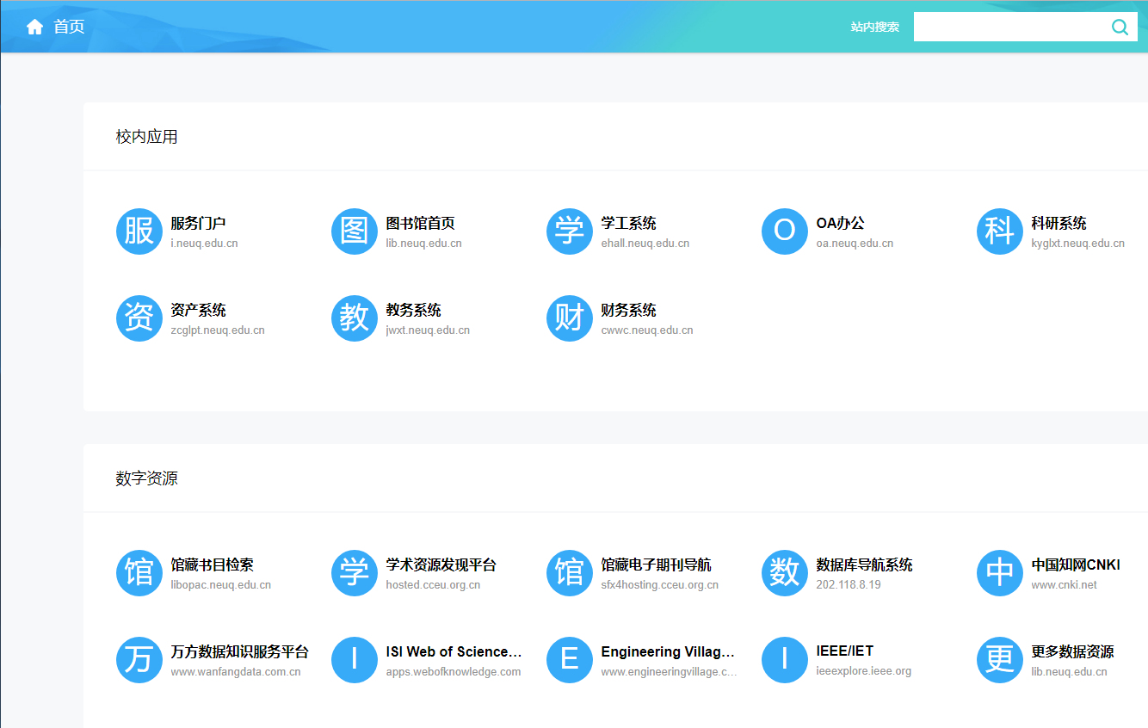1148x728 pixels.
Task: Click the jwxt.neuq.edu.cn address text
Action: point(428,330)
